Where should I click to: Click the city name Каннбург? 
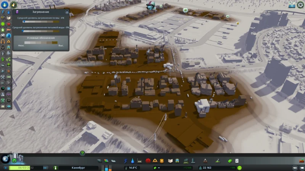coord(79,168)
